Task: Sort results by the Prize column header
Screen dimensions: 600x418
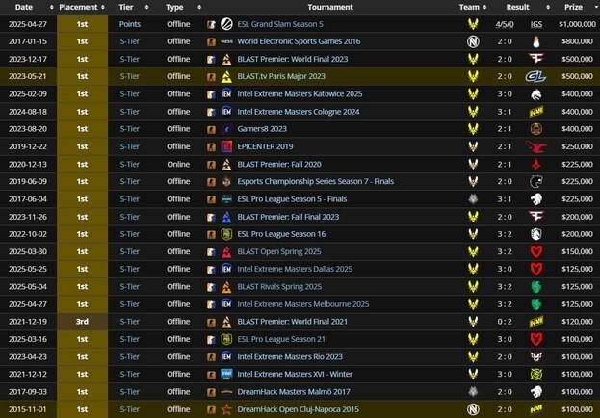Action: [x=573, y=6]
